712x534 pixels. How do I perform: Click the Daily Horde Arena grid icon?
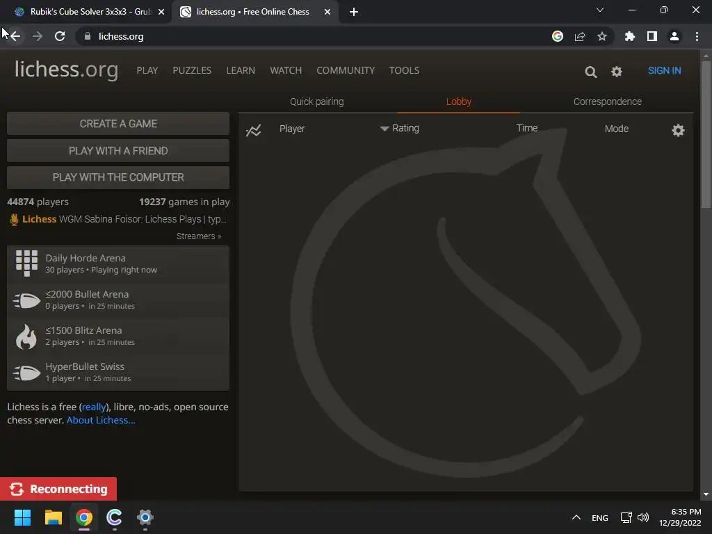click(x=26, y=264)
